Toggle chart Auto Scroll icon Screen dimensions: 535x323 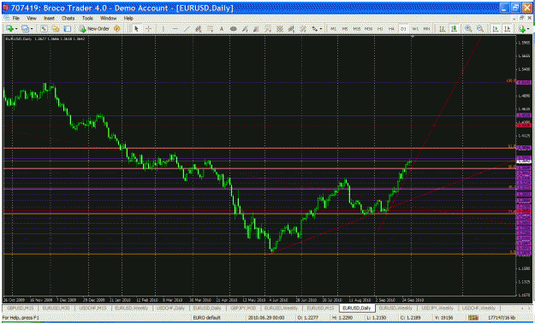click(496, 29)
